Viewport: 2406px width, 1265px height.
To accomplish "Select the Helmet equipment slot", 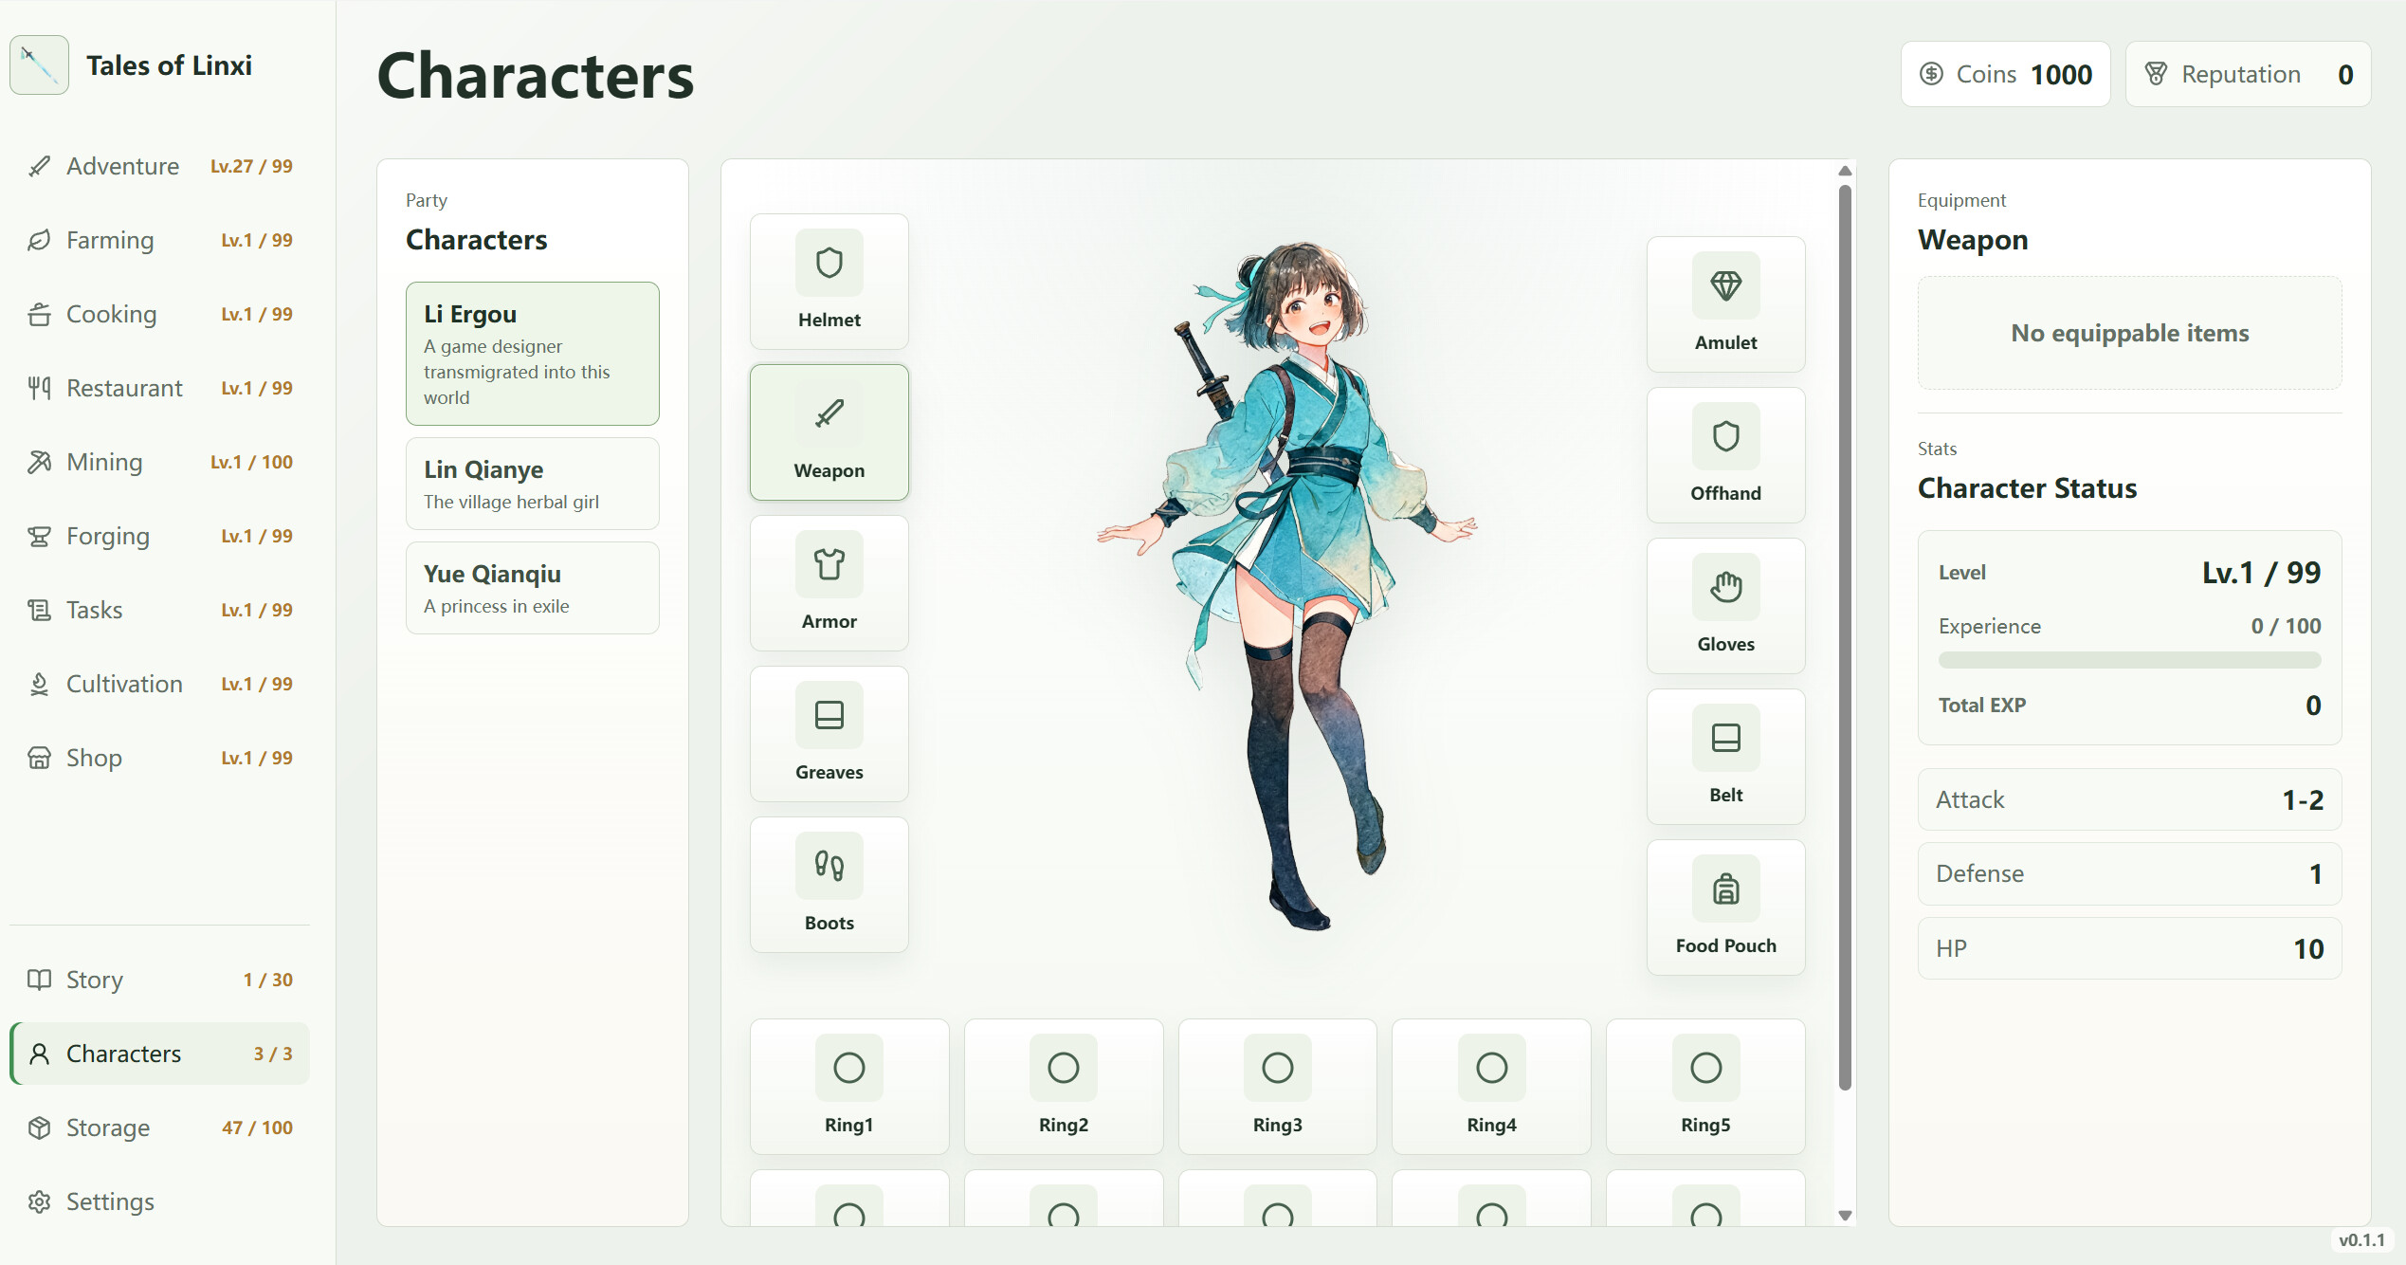I will coord(829,282).
